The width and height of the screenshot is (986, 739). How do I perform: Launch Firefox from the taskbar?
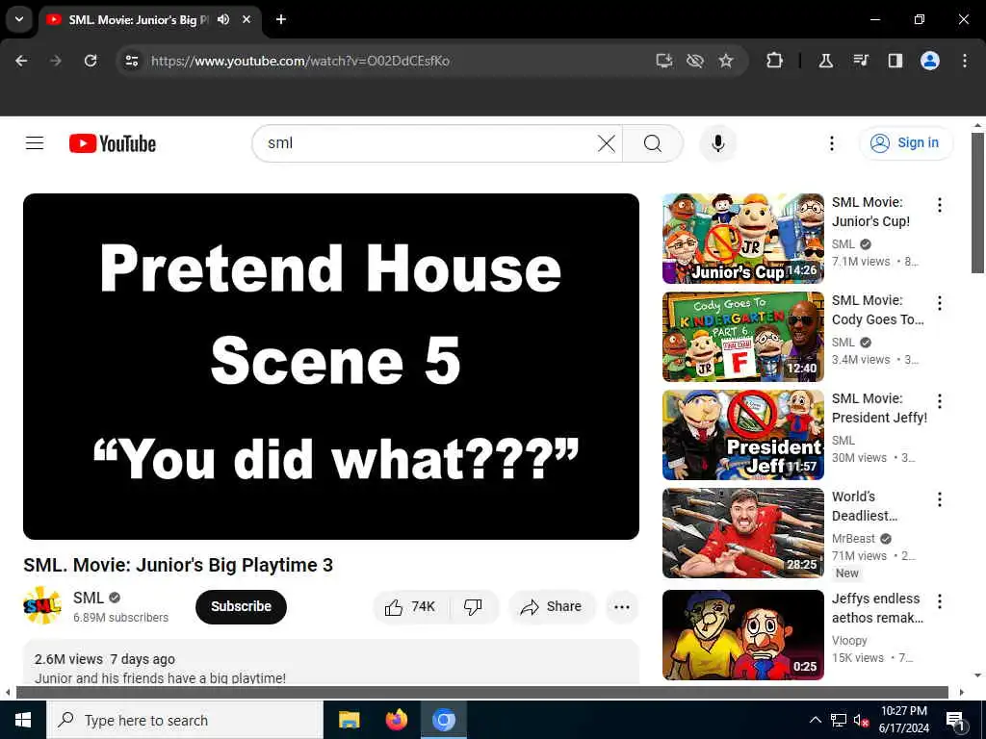point(396,720)
